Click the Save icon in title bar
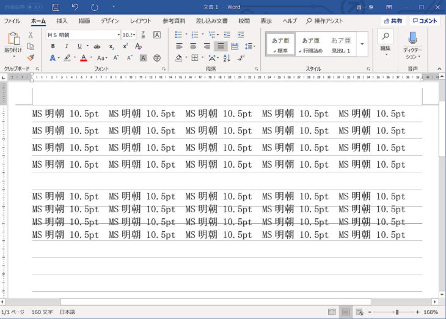The image size is (446, 319). (x=56, y=7)
